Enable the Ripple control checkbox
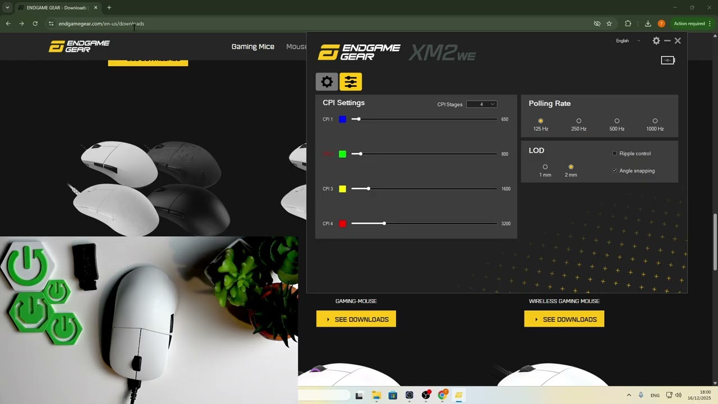Viewport: 718px width, 404px height. [x=615, y=153]
